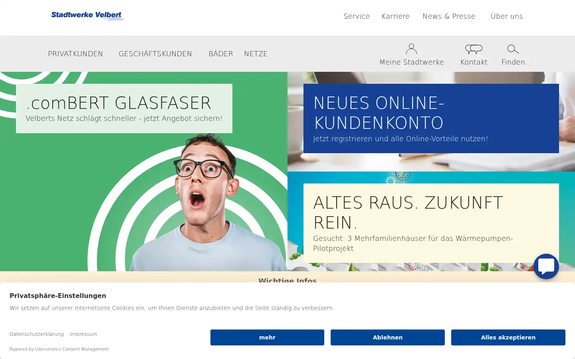Click 'Jetzt registrieren und alle Online-Vorteile nutzen!' text

click(x=401, y=139)
